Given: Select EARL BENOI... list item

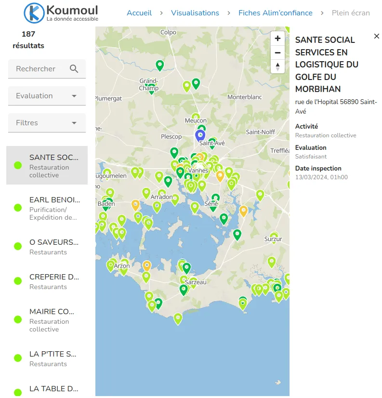Looking at the screenshot, I should coord(47,208).
